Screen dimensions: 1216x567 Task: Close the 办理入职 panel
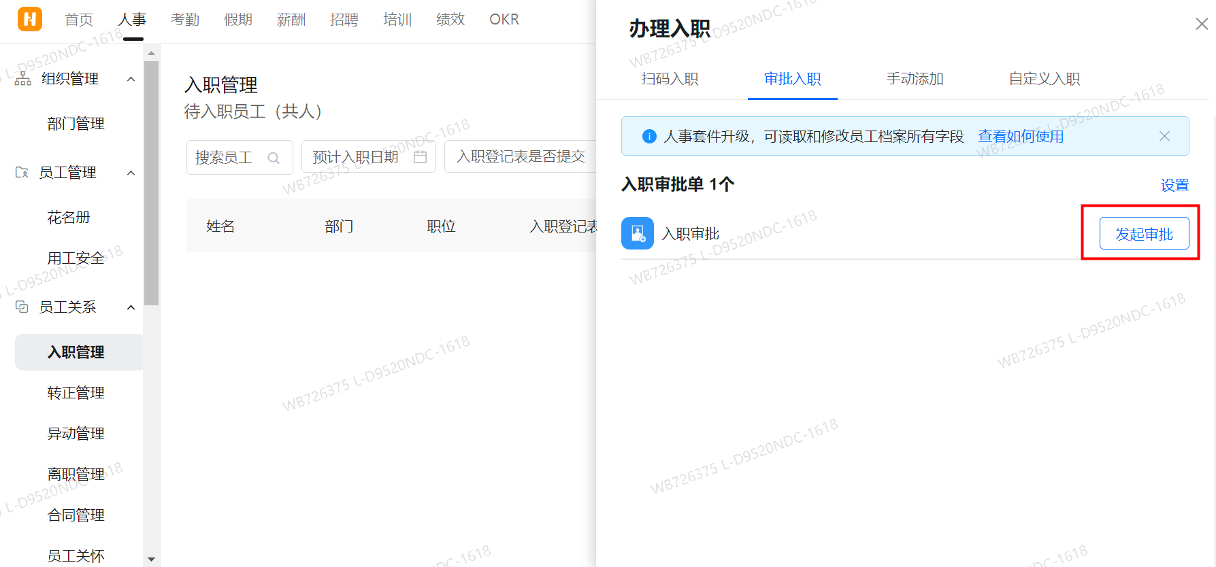[x=1201, y=24]
